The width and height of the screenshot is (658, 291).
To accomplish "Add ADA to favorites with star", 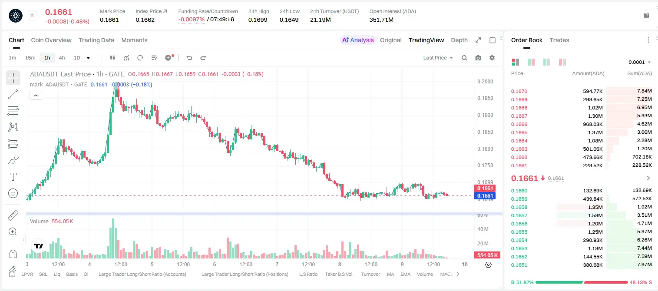I will click(x=32, y=15).
